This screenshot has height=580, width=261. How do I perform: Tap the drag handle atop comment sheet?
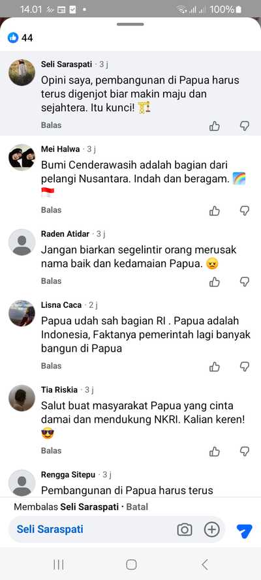[x=130, y=24]
